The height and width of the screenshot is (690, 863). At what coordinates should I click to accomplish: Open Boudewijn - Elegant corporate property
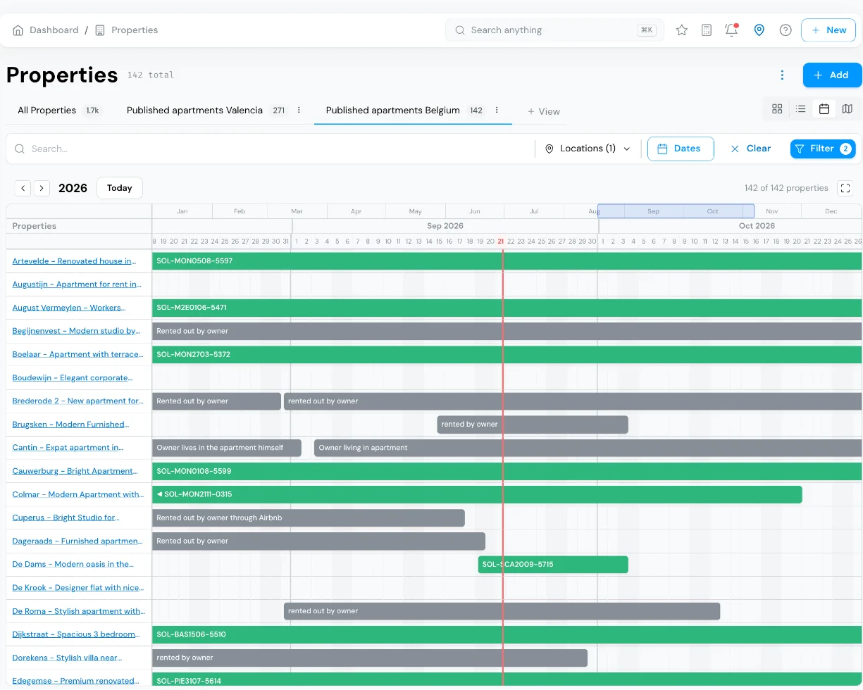(x=73, y=378)
